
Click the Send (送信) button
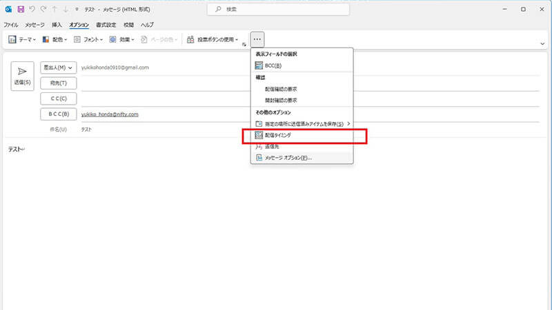point(23,75)
